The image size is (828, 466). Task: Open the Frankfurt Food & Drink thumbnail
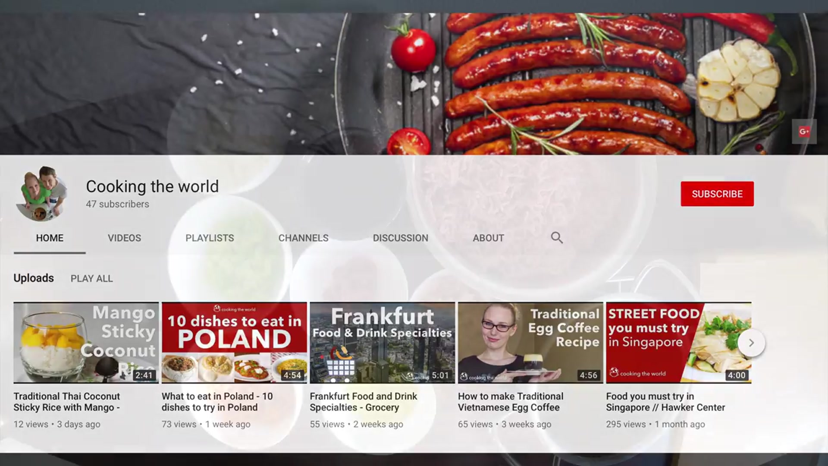coord(382,343)
